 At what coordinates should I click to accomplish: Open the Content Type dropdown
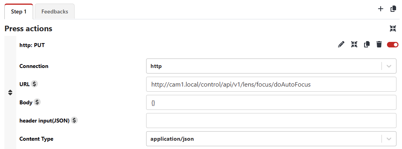(x=271, y=139)
